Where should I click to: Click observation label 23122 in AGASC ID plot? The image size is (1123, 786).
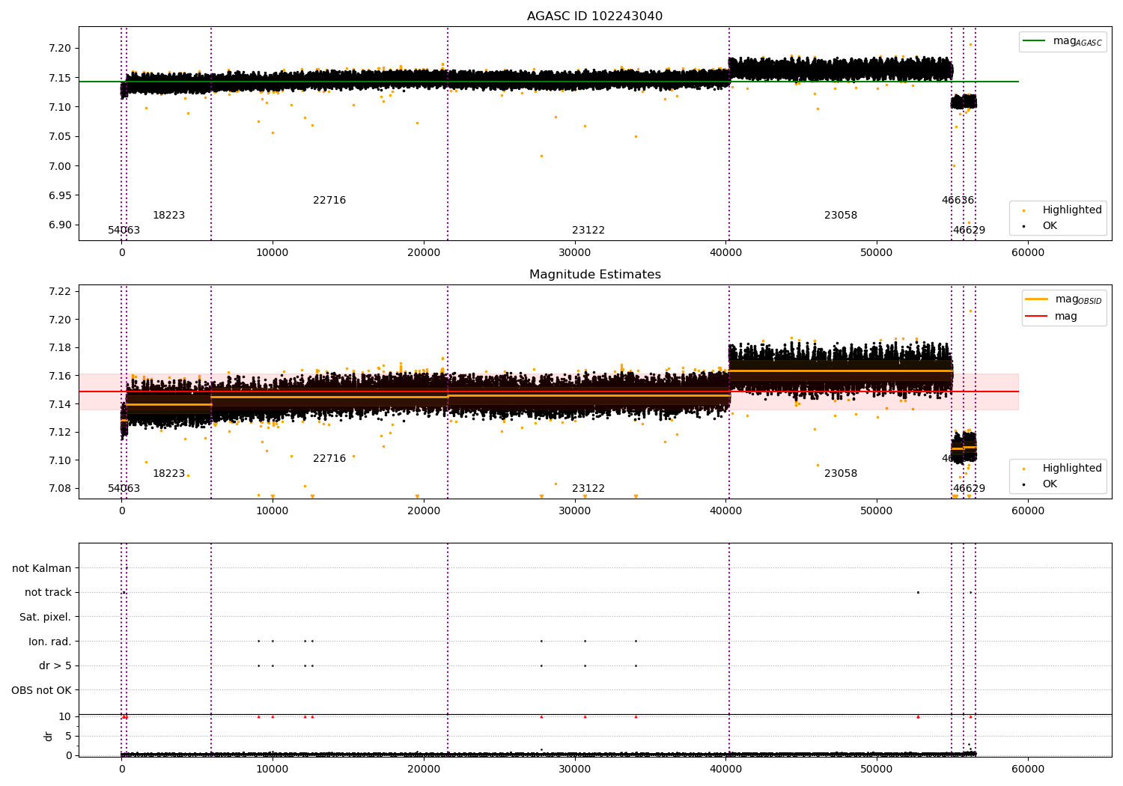[x=588, y=231]
